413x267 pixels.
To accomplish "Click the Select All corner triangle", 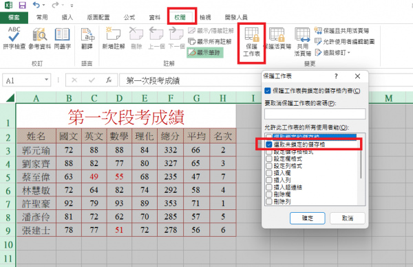I will tap(10, 98).
